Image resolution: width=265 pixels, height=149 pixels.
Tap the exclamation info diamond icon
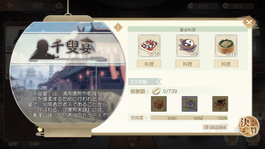tap(118, 27)
